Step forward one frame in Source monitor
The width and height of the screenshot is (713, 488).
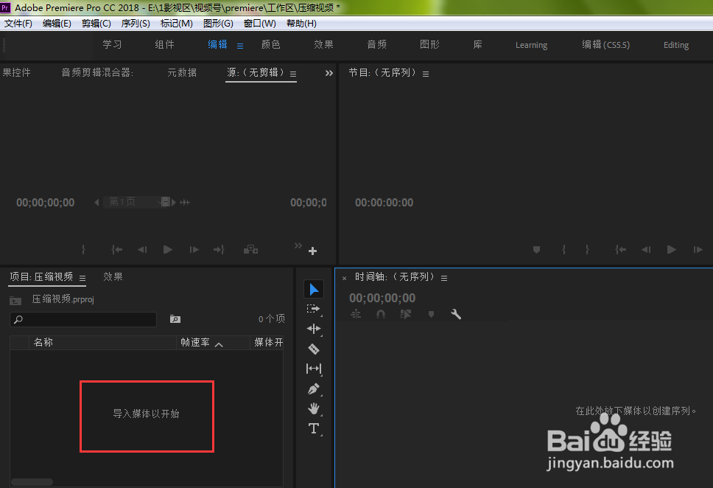(194, 249)
